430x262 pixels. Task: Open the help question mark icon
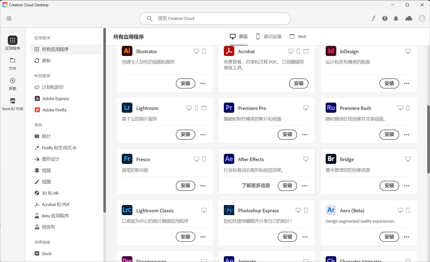point(385,18)
